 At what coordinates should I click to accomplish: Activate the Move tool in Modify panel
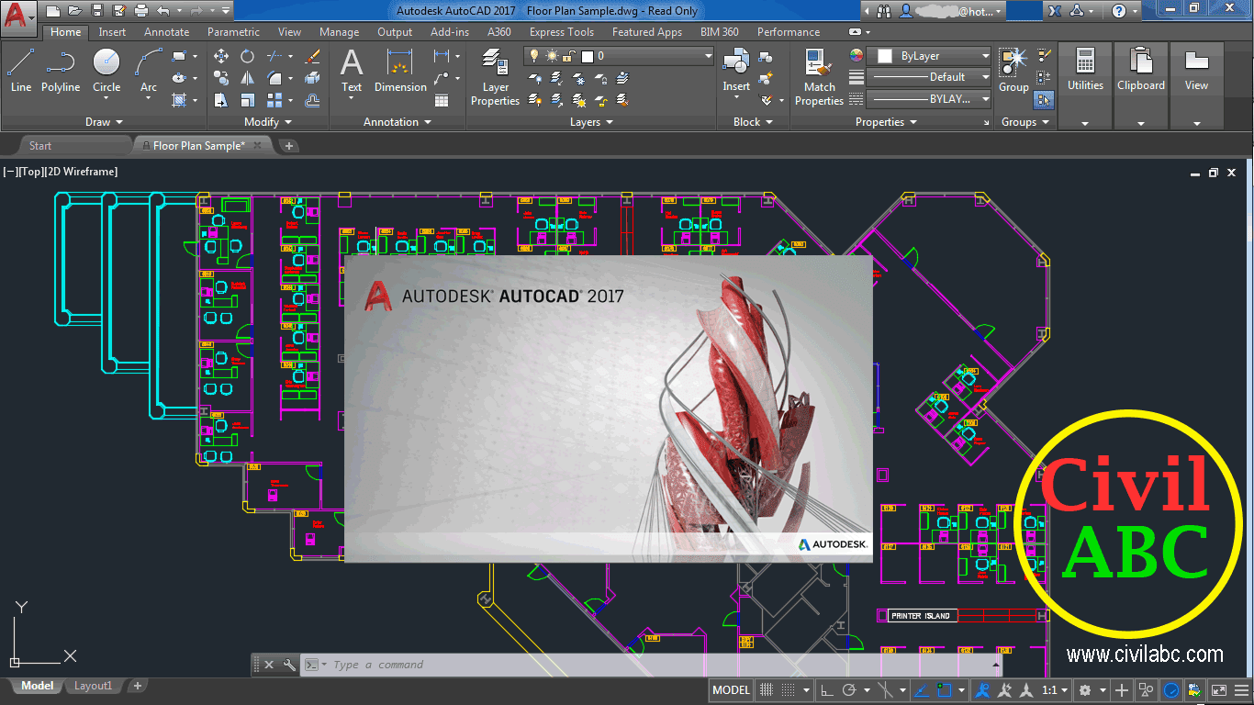221,56
